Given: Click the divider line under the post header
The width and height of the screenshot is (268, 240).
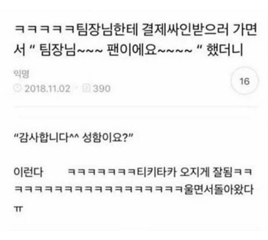Looking at the screenshot, I should tap(136, 107).
